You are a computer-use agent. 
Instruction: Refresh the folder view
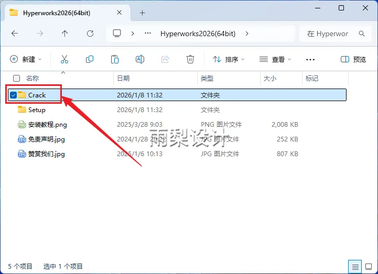tap(90, 33)
